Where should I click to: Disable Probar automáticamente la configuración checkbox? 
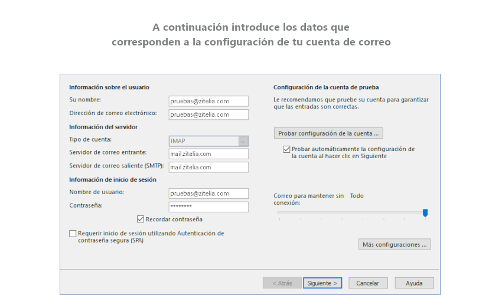(x=286, y=149)
